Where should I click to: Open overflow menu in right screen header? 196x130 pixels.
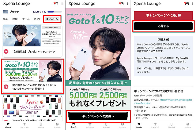pyautogui.click(x=193, y=4)
